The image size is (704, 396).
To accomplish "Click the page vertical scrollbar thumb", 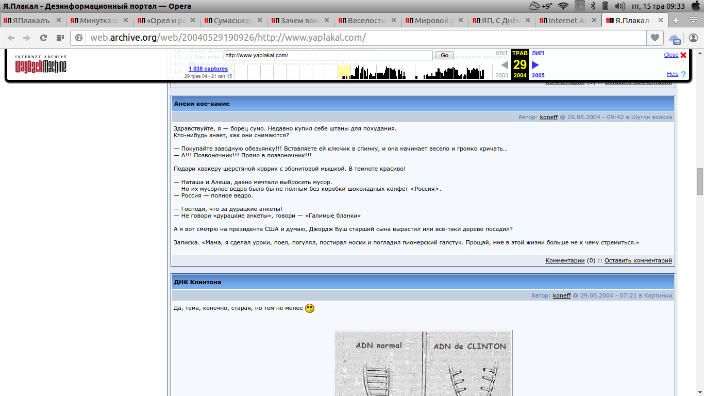I will click(x=700, y=181).
